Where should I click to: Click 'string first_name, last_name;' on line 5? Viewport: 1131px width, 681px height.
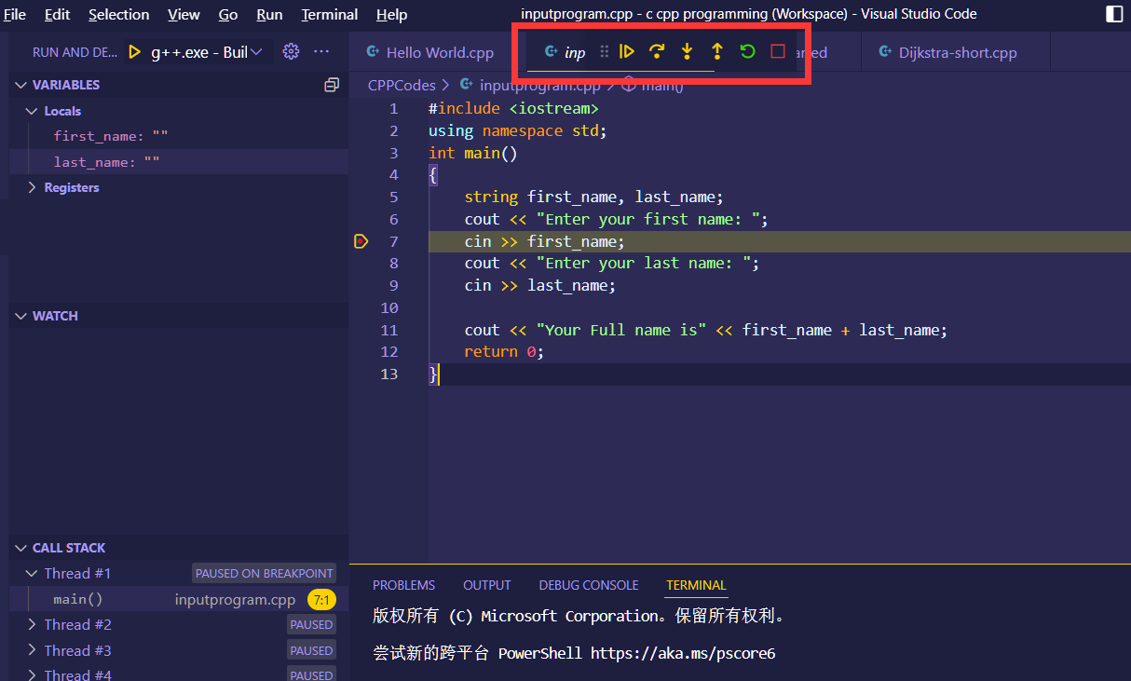[x=593, y=197]
